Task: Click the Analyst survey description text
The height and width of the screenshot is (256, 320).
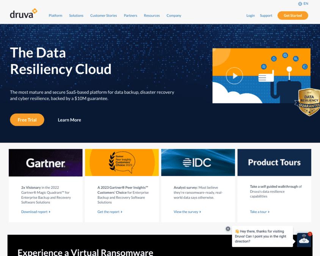Action: coord(198,193)
